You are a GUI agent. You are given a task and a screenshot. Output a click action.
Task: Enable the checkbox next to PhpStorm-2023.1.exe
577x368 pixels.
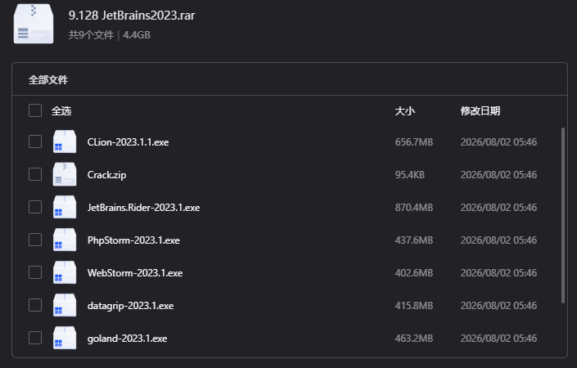35,240
